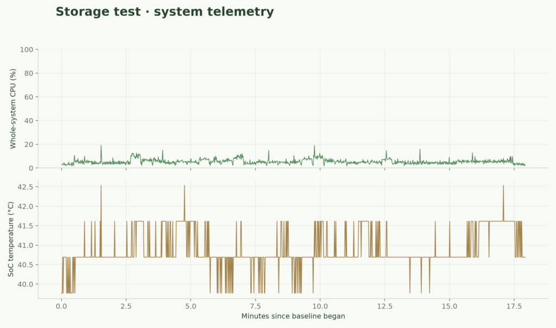Viewport: 556px width, 328px height.
Task: Click the 'Whole-system CPU (%)' axis label
Action: (13, 109)
